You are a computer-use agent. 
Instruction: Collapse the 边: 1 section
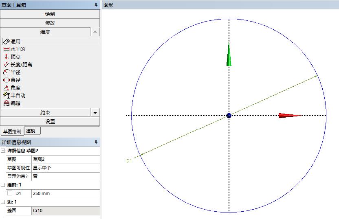(3, 202)
